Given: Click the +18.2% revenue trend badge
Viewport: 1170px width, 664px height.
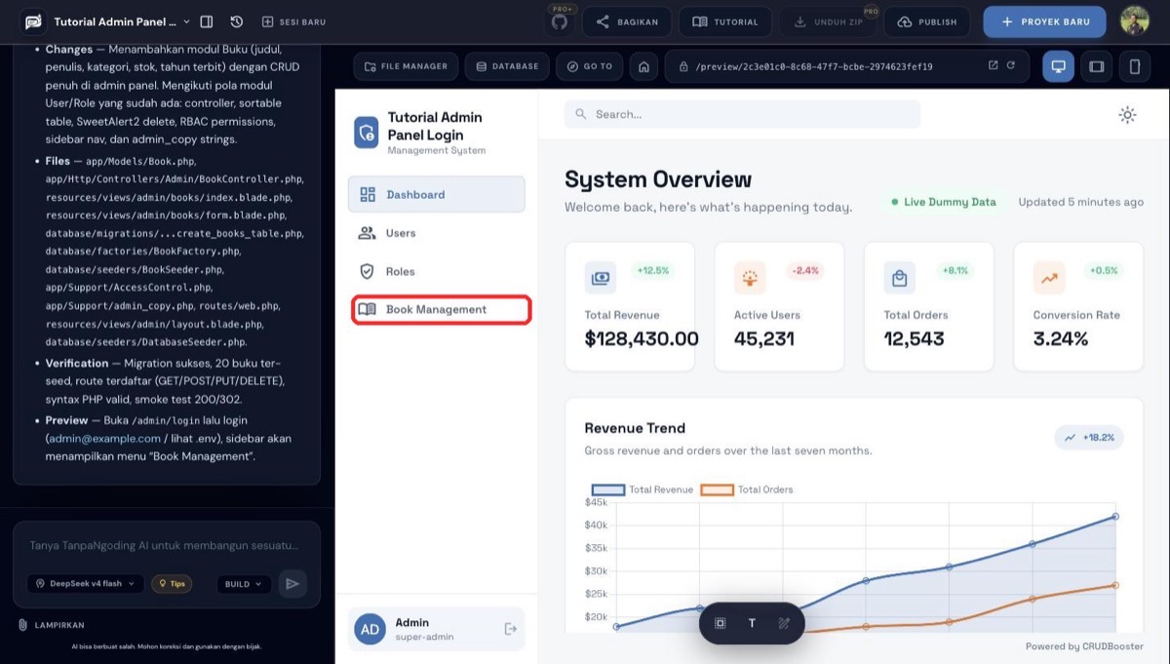Looking at the screenshot, I should click(x=1089, y=437).
